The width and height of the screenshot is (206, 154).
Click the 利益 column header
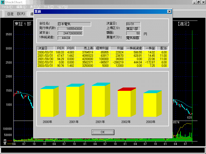(x=118, y=48)
